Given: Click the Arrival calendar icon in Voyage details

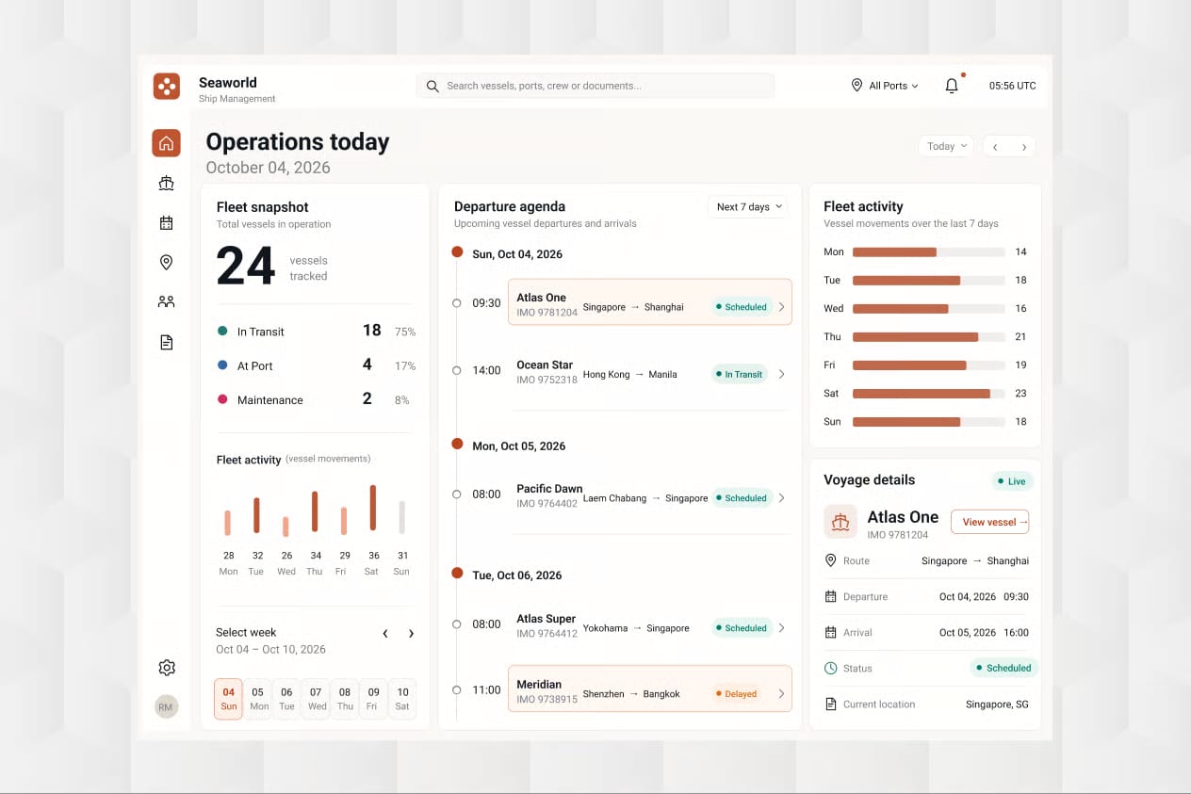Looking at the screenshot, I should [x=830, y=632].
